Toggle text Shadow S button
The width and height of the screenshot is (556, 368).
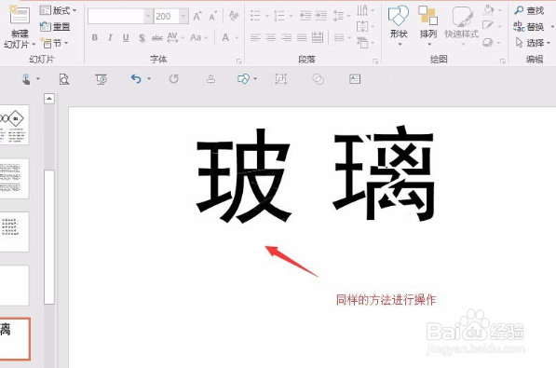point(142,37)
